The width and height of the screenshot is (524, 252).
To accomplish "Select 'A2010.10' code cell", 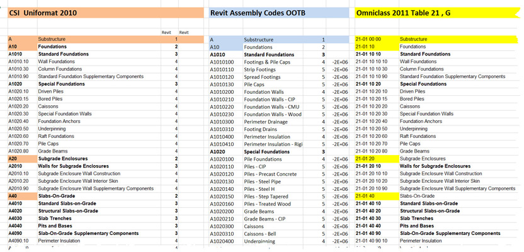I will (x=23, y=173).
